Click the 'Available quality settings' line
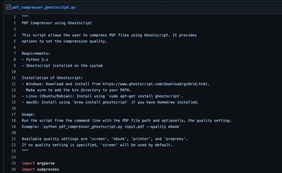The height and width of the screenshot is (173, 282). click(x=105, y=139)
